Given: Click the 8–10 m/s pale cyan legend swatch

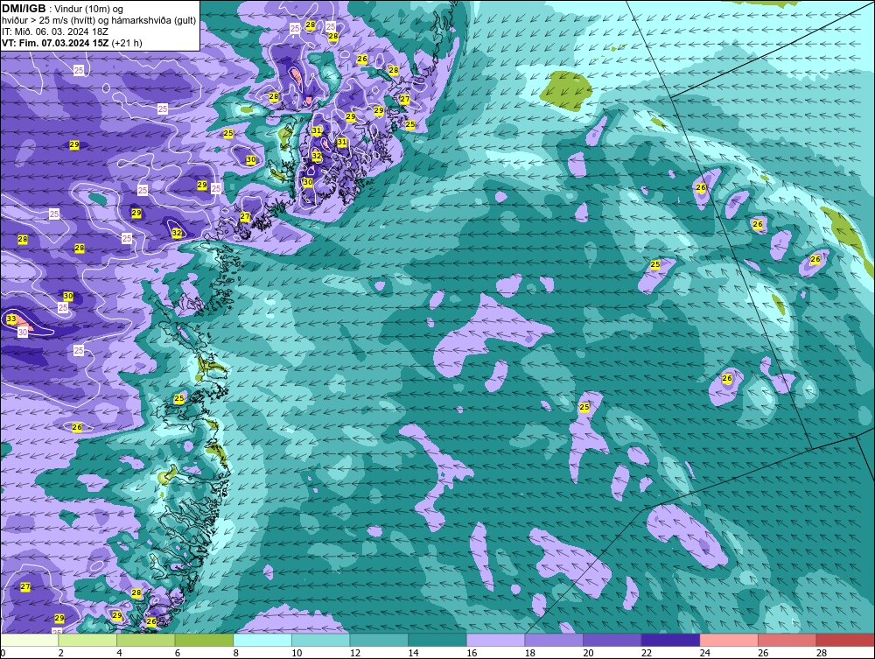Looking at the screenshot, I should [262, 640].
